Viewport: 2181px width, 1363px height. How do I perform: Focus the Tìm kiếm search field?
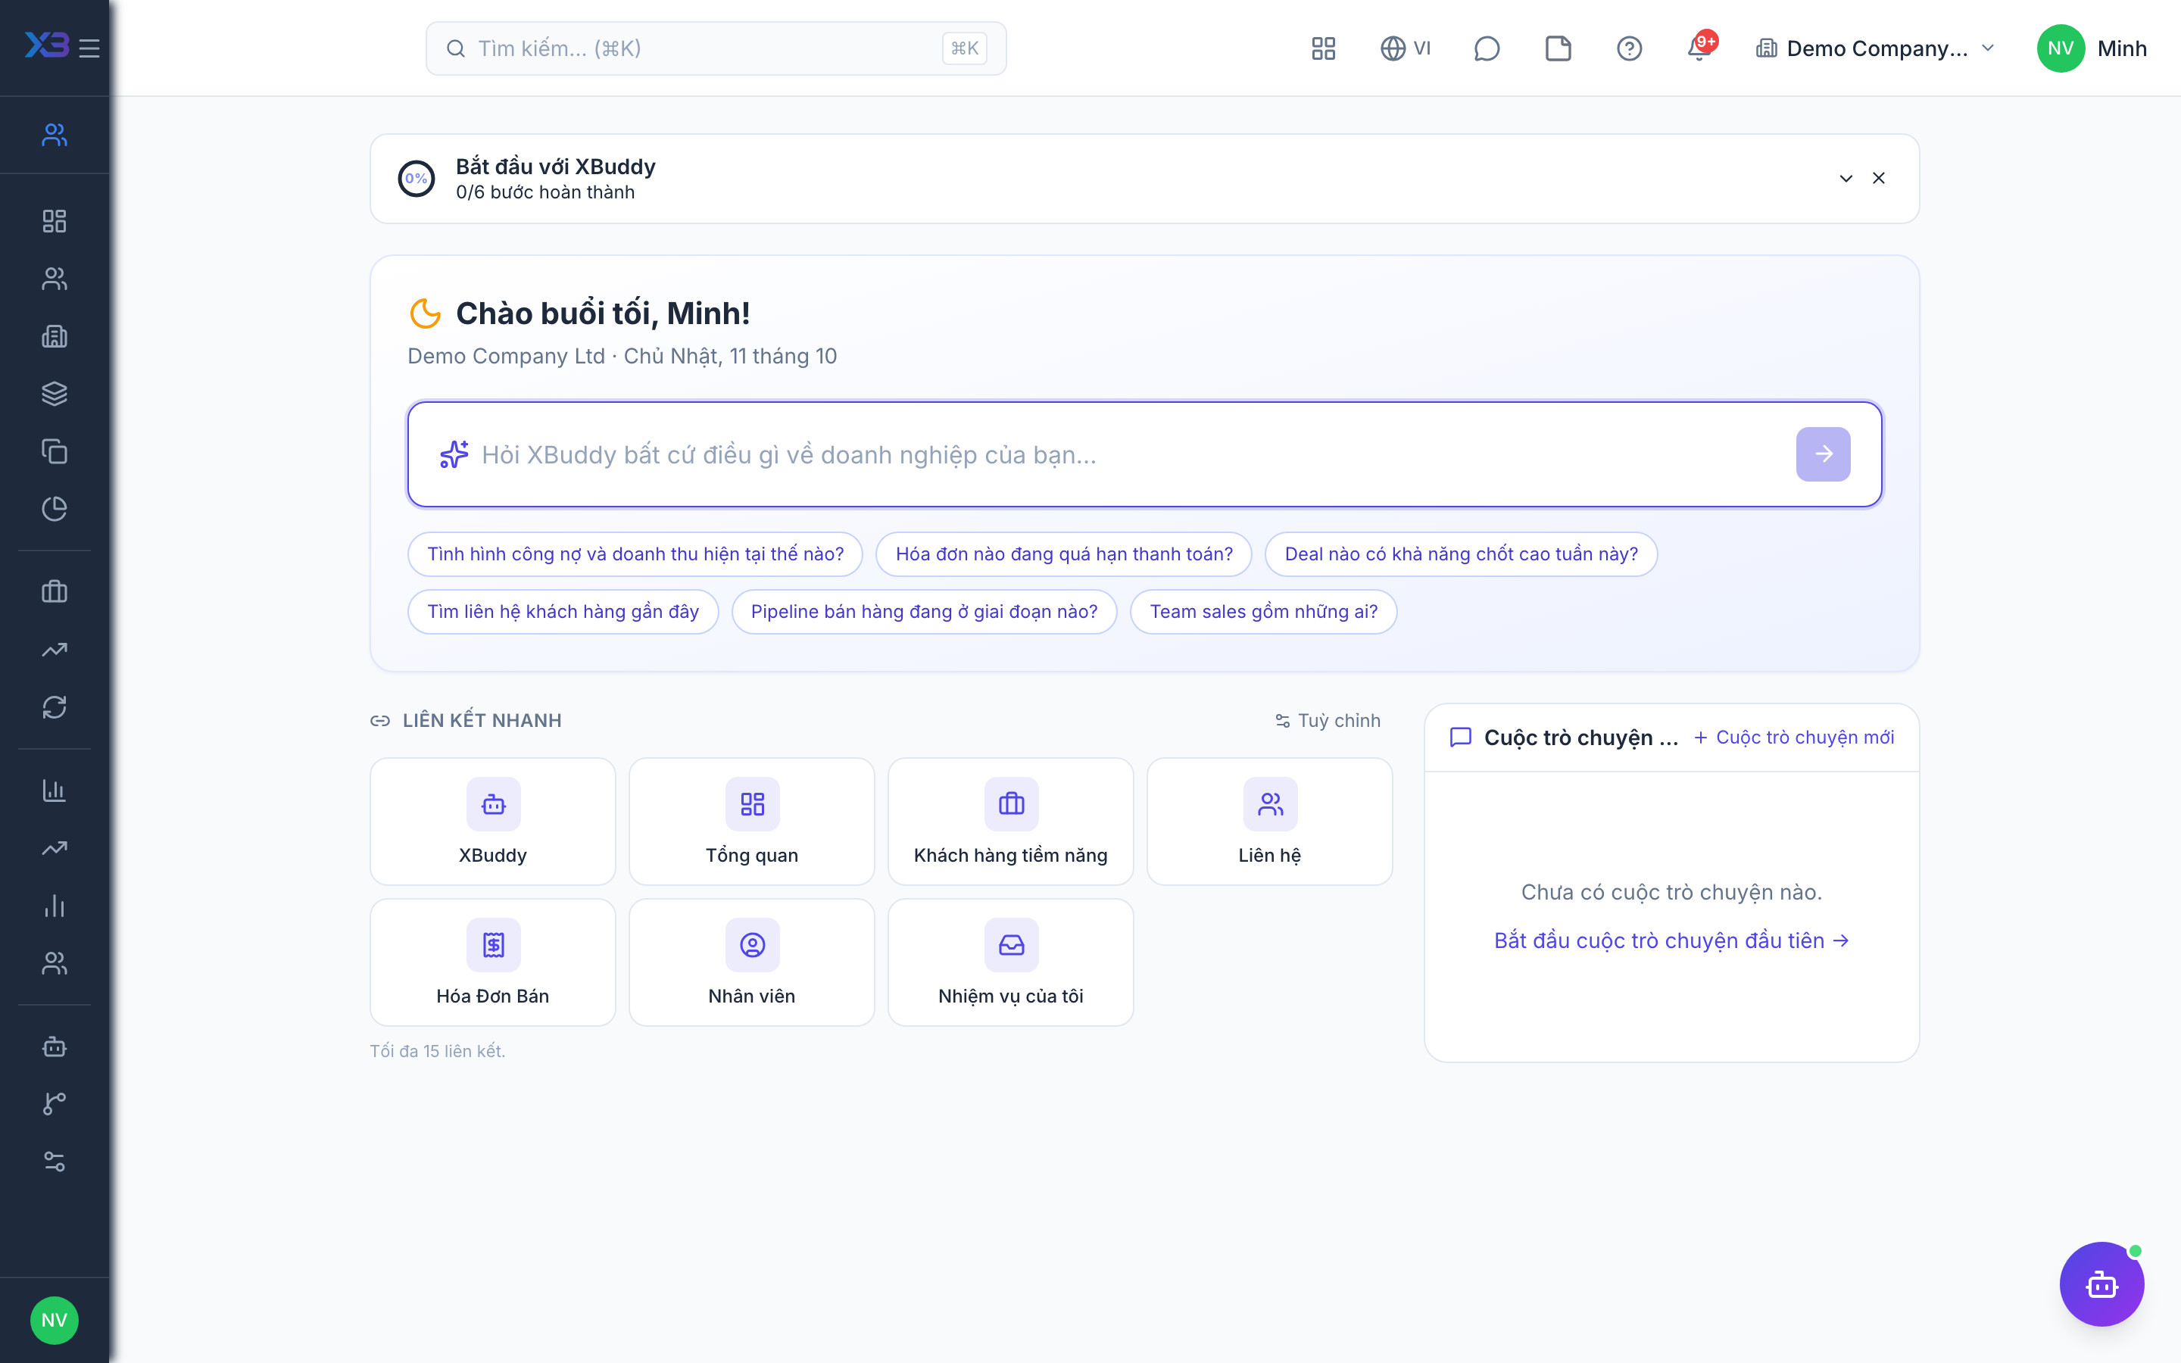pyautogui.click(x=716, y=48)
